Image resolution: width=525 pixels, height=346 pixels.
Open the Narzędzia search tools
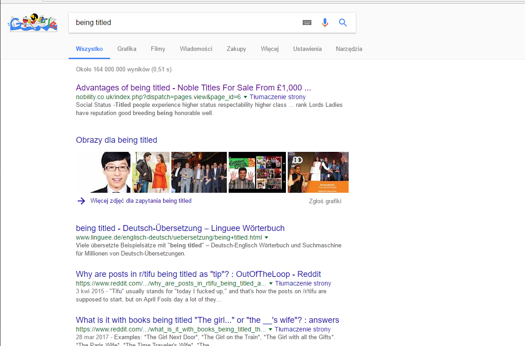[x=349, y=49]
